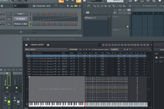Click the green channel selector of Chicken channel
The image size is (164, 109).
30,24
